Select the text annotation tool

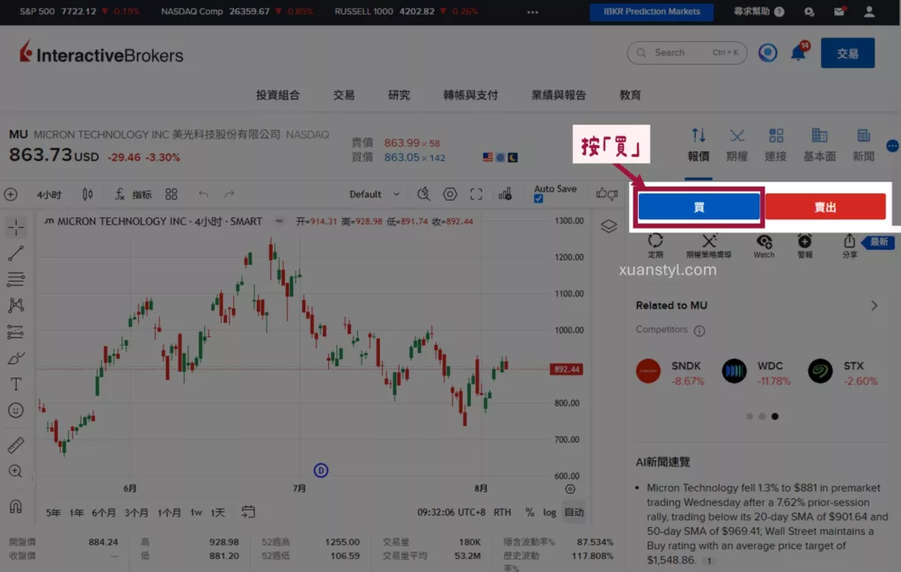(x=16, y=384)
